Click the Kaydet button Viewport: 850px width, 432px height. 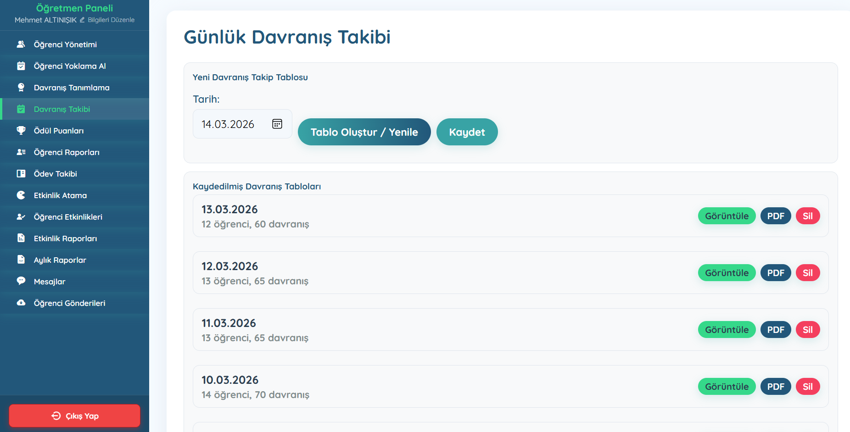467,132
